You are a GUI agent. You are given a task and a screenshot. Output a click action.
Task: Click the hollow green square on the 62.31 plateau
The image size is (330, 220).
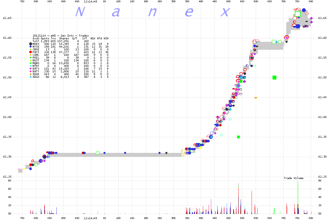click(98, 153)
